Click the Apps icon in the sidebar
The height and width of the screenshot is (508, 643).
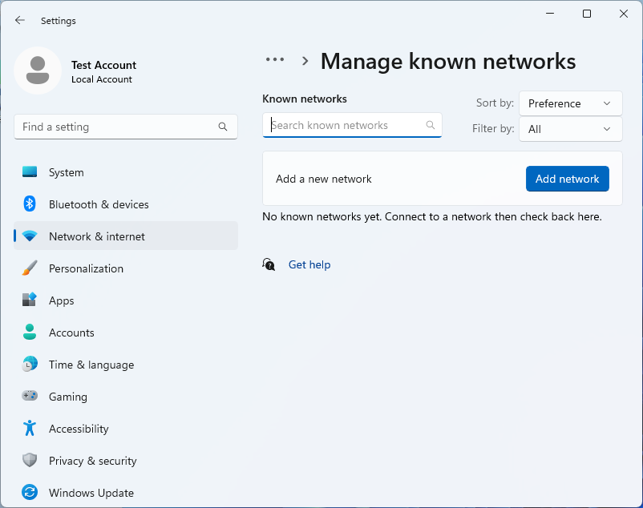click(x=30, y=300)
